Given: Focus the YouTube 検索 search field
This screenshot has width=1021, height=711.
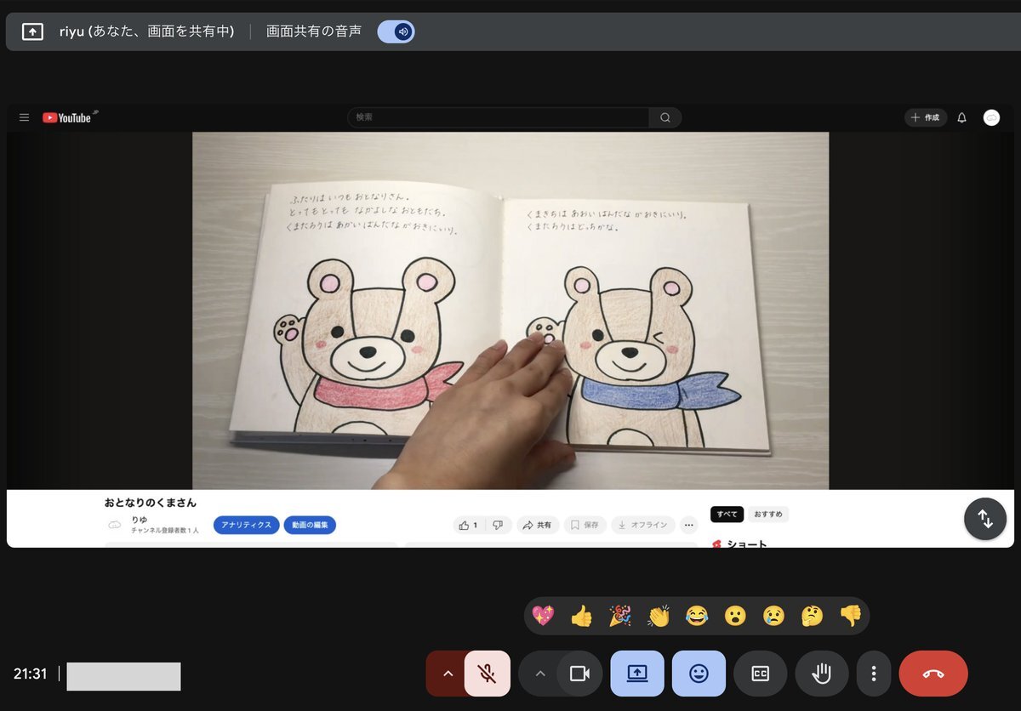Looking at the screenshot, I should point(498,117).
